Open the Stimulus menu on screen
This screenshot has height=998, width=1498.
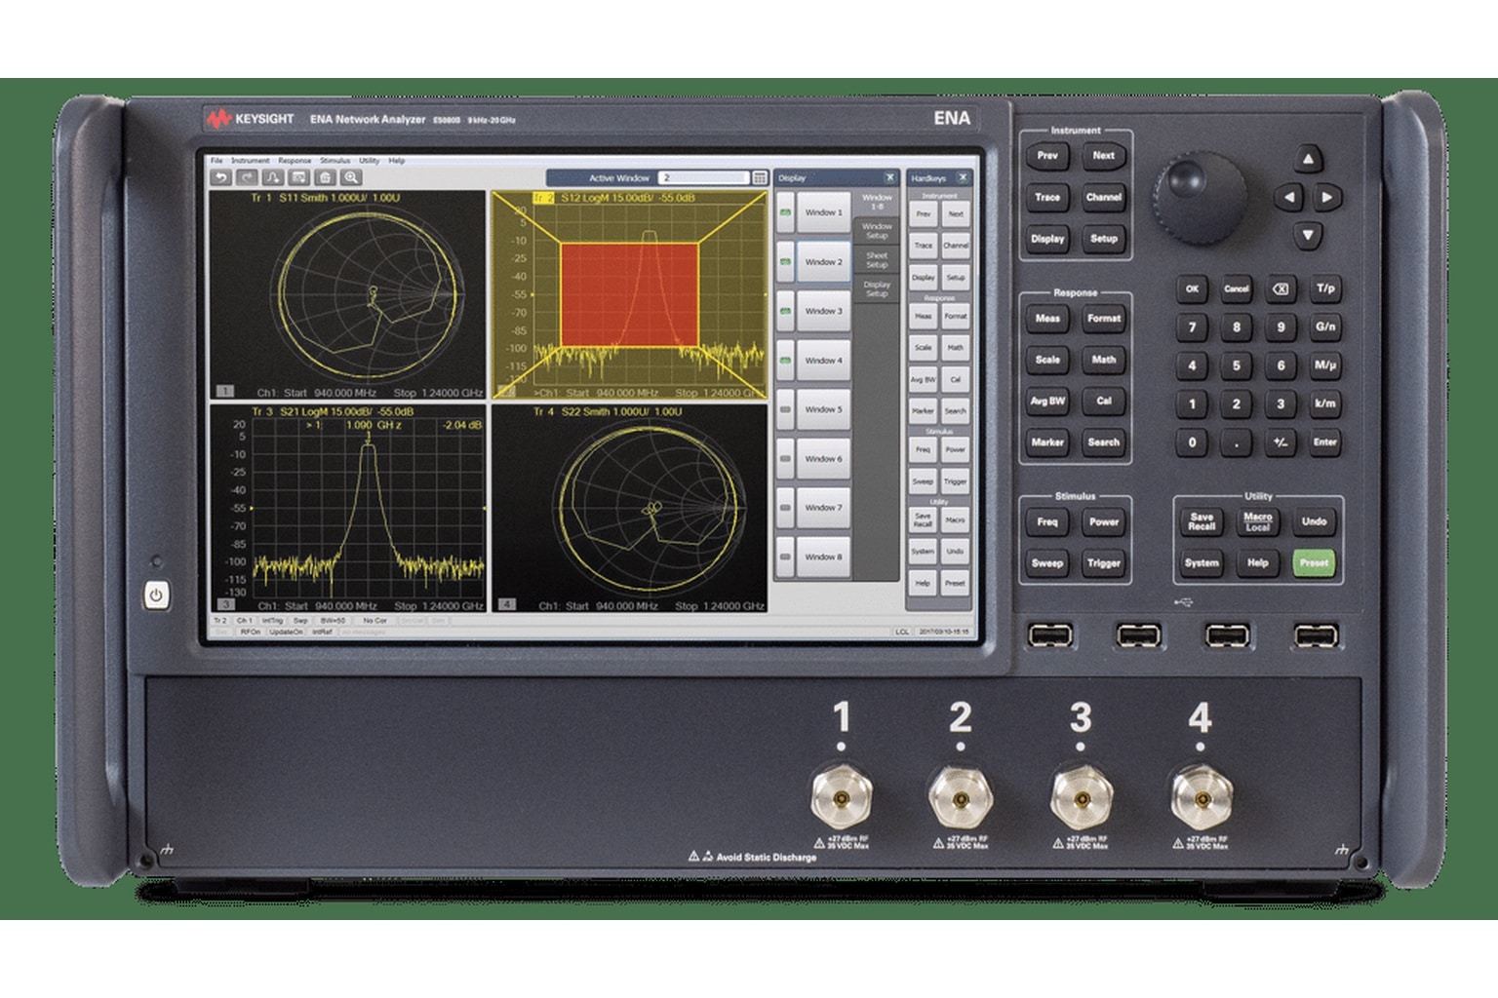click(x=335, y=161)
